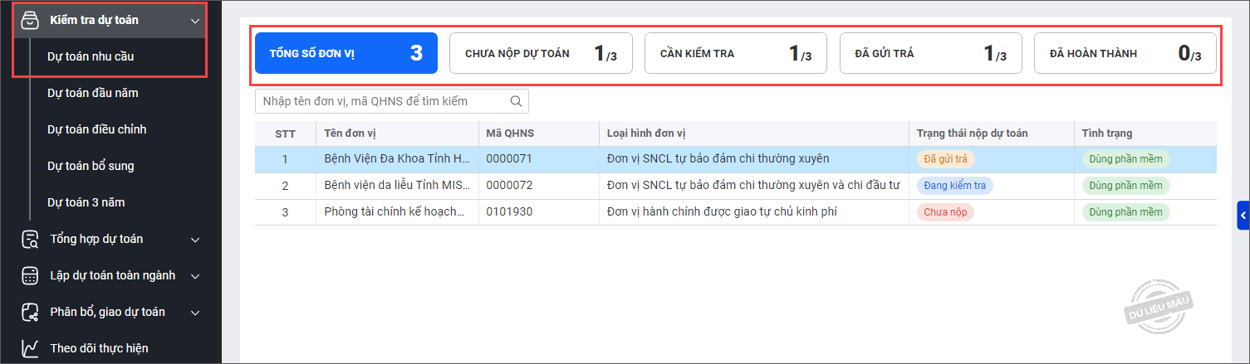Expand the Tổng hợp dự toán chevron
This screenshot has width=1250, height=364.
pyautogui.click(x=195, y=240)
